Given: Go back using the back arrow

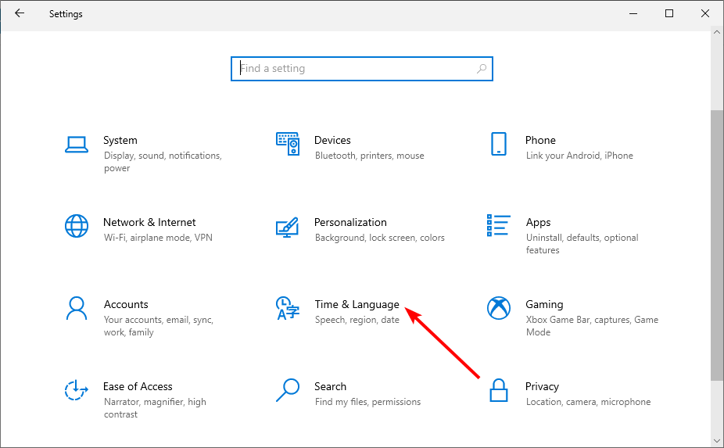Looking at the screenshot, I should (x=20, y=13).
